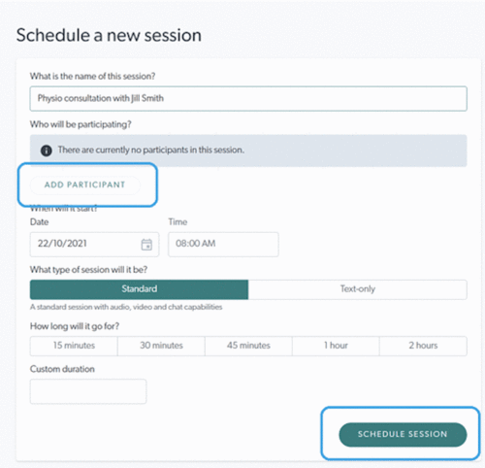Switch session type to Text-only

358,289
